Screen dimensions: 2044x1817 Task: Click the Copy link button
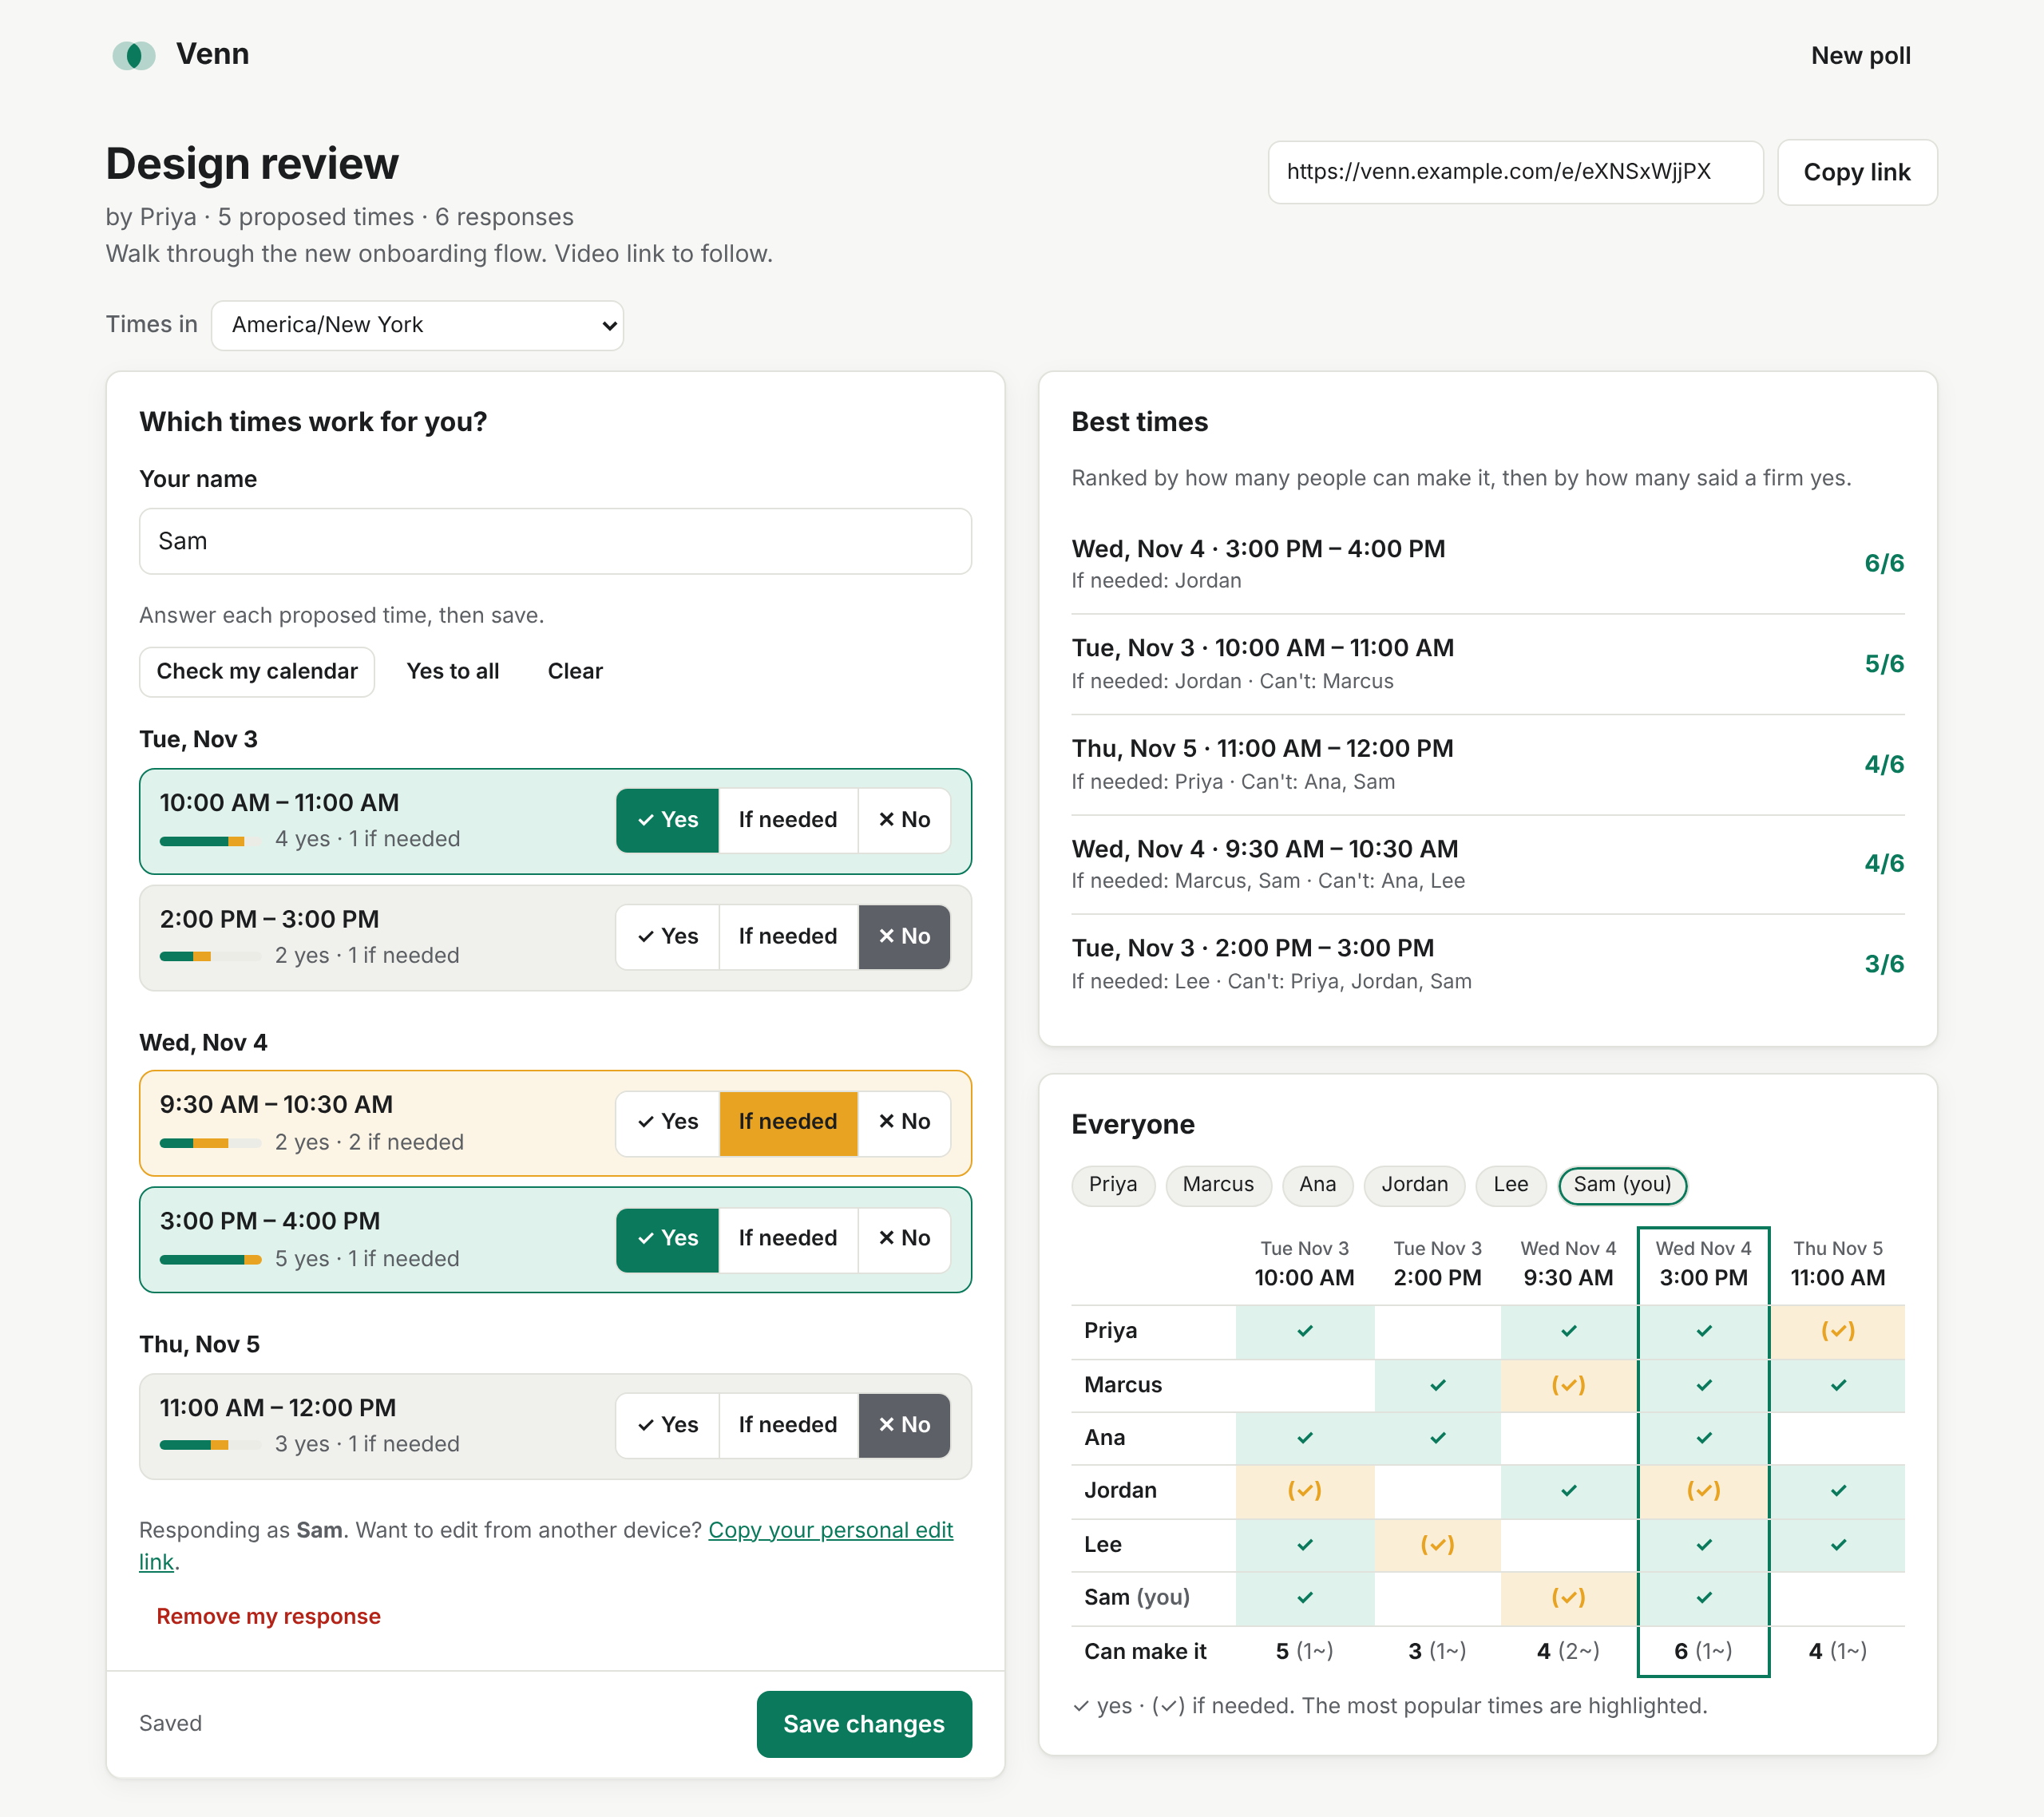(x=1857, y=172)
